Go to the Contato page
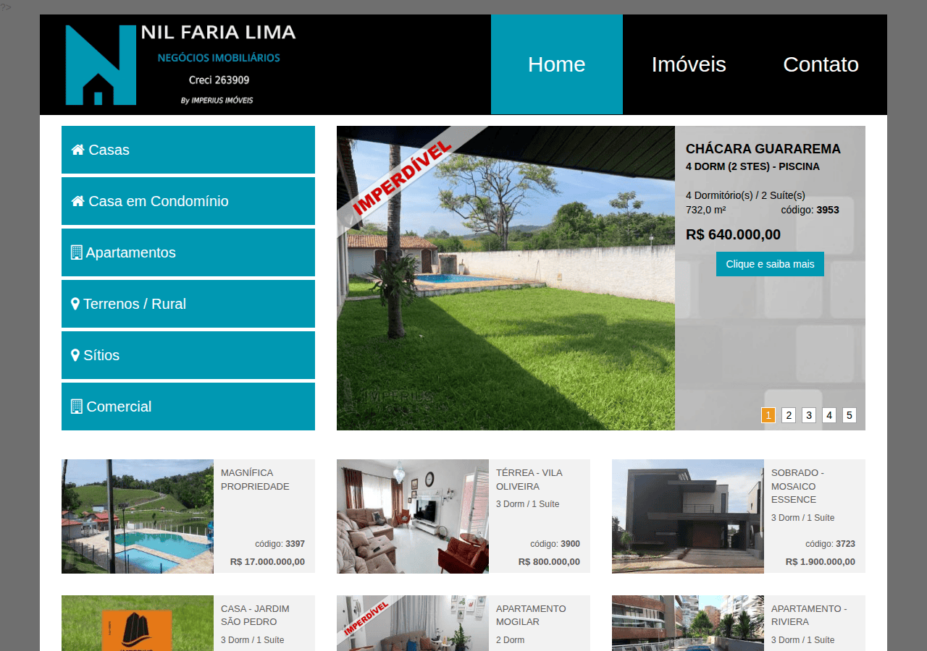The image size is (927, 651). [821, 64]
